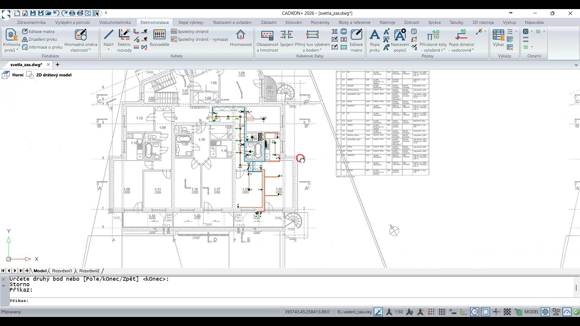Open Editace makra in Kabelové žlaby
580x326 pixels.
(356, 41)
